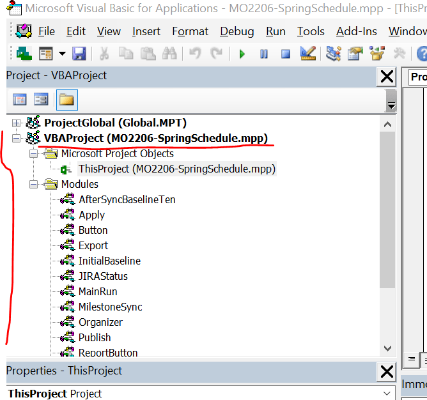427x400 pixels.
Task: Open the Format menu
Action: coord(190,31)
